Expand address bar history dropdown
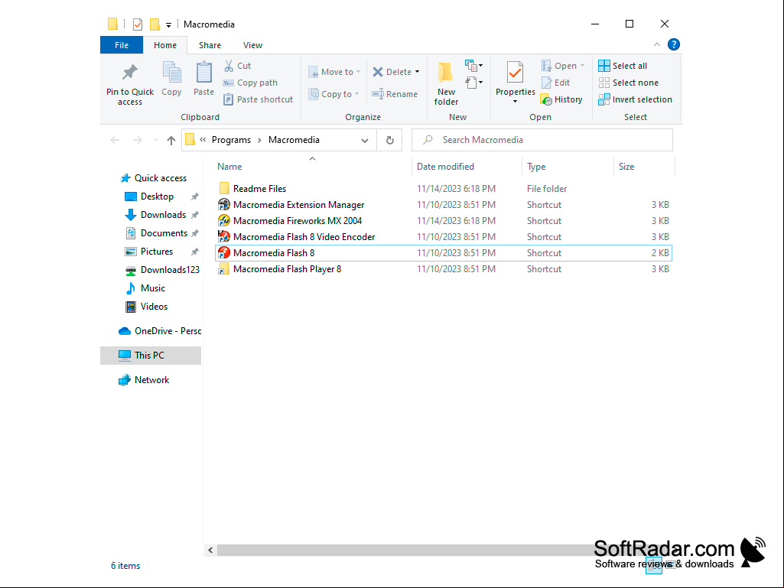Image resolution: width=784 pixels, height=588 pixels. [365, 141]
